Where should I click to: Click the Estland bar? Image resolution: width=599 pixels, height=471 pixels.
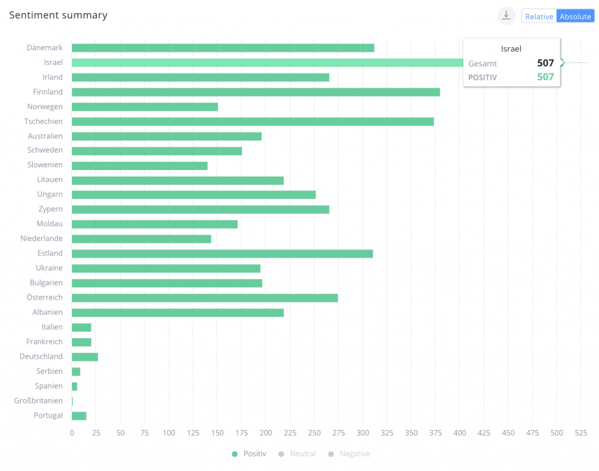222,254
